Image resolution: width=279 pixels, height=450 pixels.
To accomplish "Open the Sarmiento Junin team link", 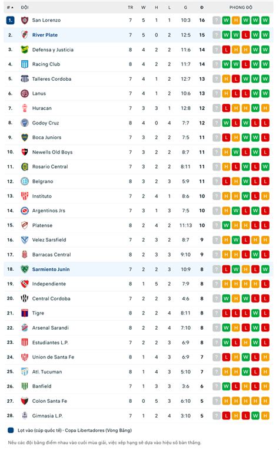I will point(51,269).
